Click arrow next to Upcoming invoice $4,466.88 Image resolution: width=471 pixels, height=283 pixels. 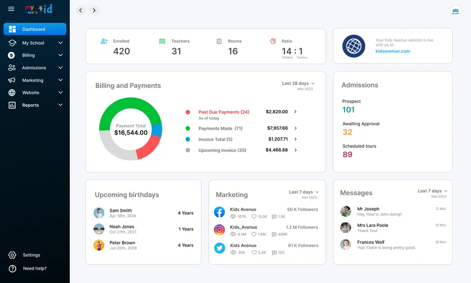click(295, 150)
